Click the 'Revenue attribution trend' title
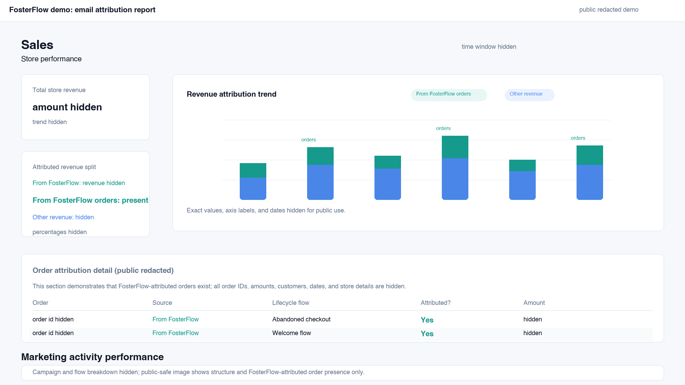The image size is (685, 385). [x=231, y=94]
